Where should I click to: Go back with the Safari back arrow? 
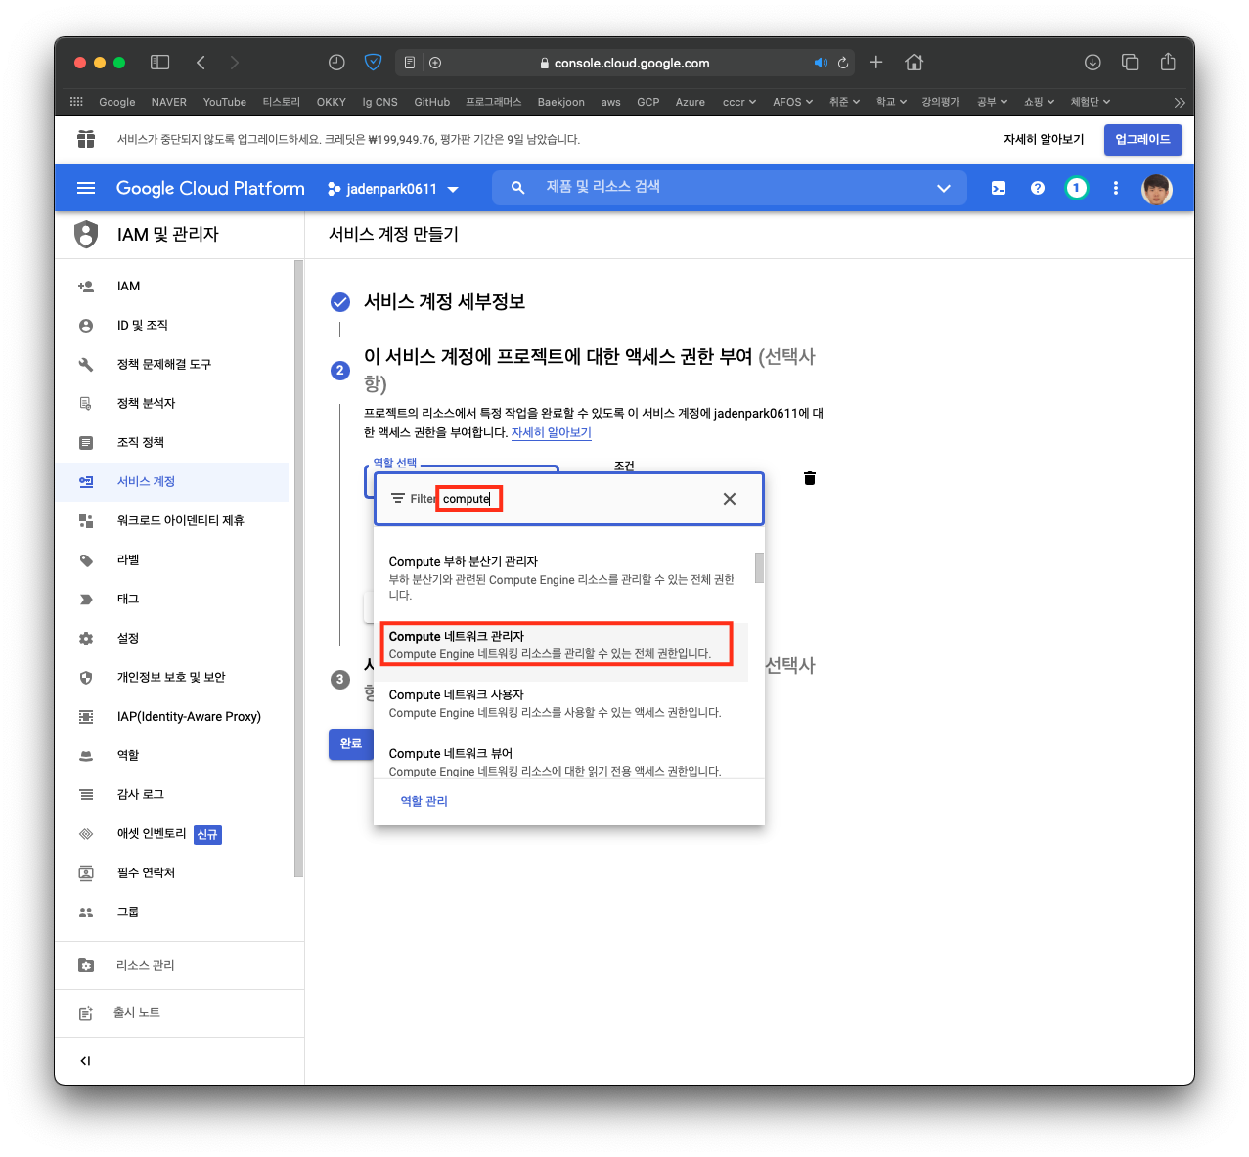click(x=201, y=63)
